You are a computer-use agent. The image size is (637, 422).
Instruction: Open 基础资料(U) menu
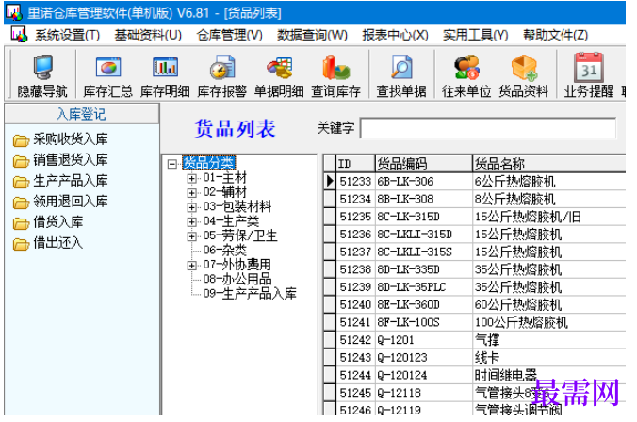click(148, 35)
